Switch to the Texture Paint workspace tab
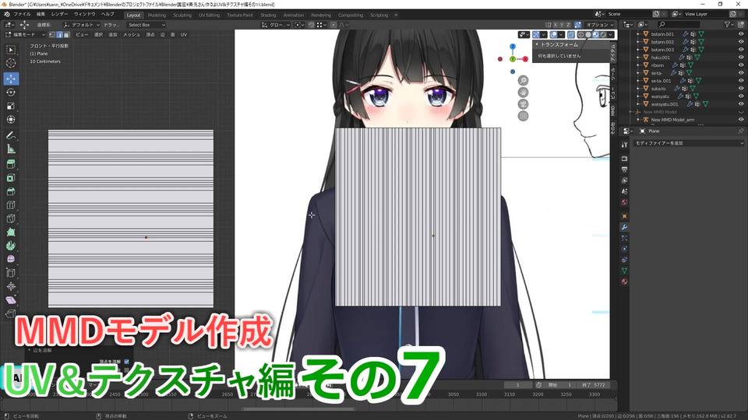The image size is (748, 420). tap(239, 16)
